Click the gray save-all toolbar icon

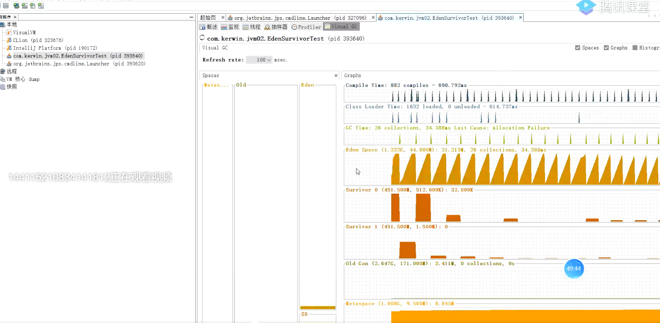point(6,6)
